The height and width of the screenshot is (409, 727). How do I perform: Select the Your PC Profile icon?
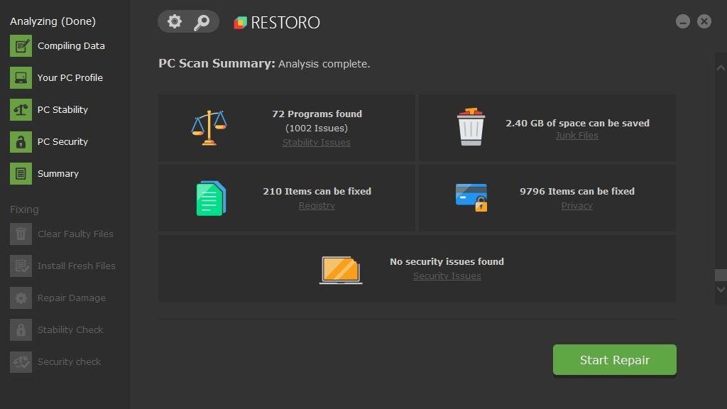coord(21,78)
